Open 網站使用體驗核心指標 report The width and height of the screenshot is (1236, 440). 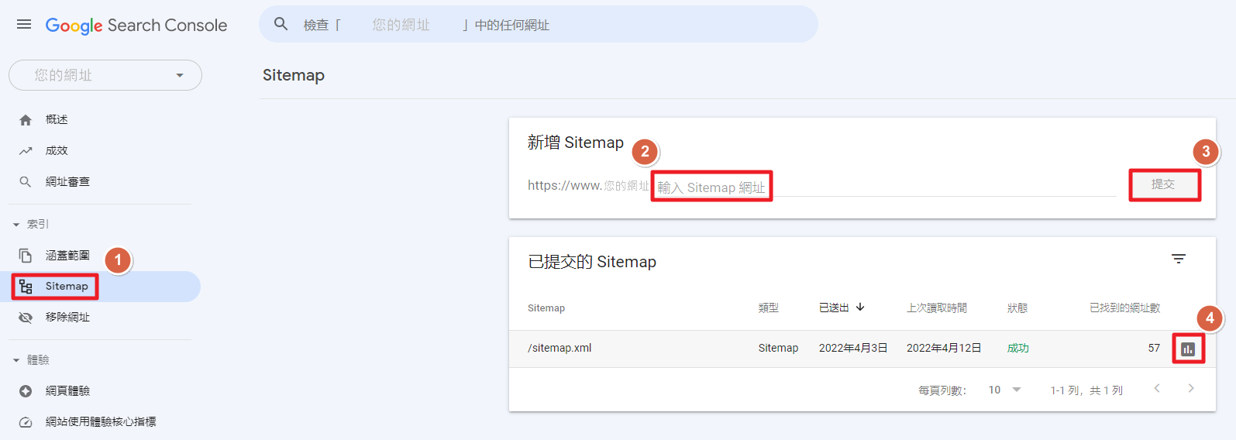[101, 421]
